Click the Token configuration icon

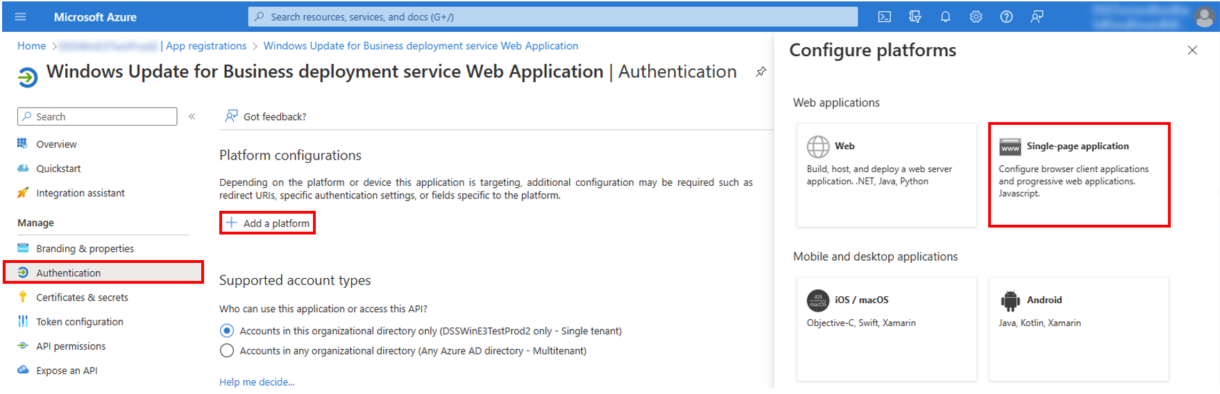pyautogui.click(x=23, y=321)
